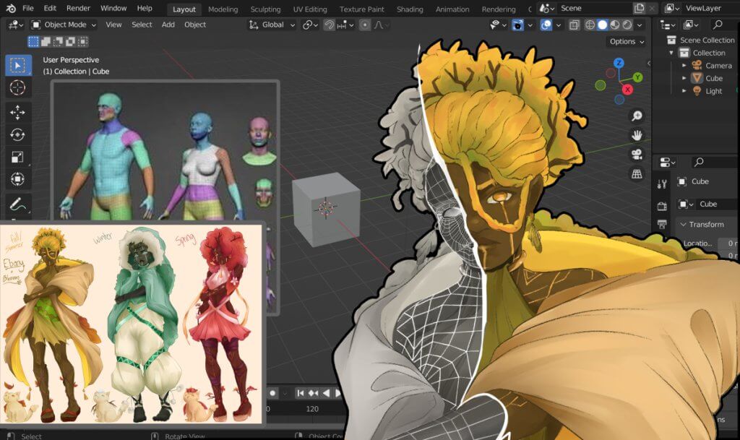
Task: Switch to wireframe viewport shading
Action: click(590, 25)
